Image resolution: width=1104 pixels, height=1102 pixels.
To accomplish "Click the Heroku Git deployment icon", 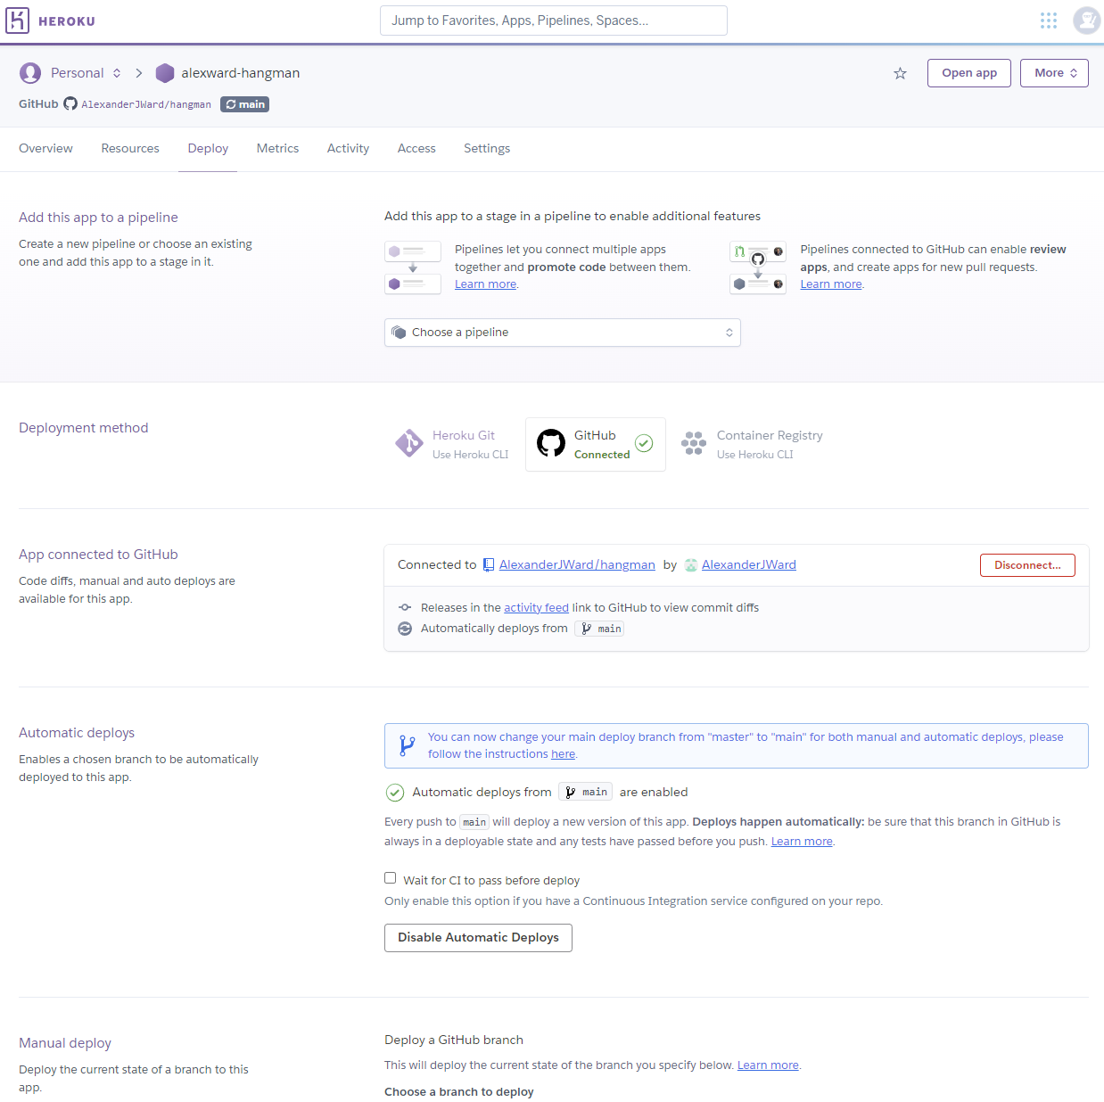I will click(409, 443).
